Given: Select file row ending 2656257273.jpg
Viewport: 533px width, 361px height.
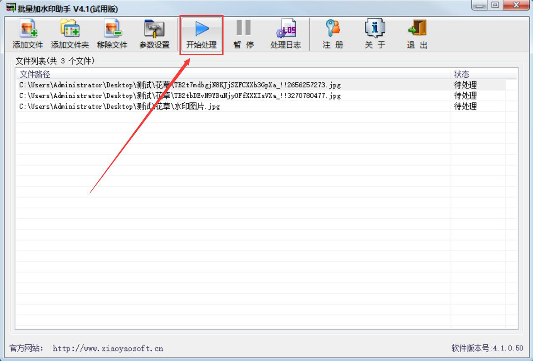Looking at the screenshot, I should [260, 85].
